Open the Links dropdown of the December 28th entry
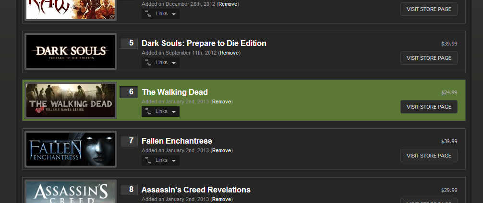Screen dimensions: 483x203 (160, 14)
